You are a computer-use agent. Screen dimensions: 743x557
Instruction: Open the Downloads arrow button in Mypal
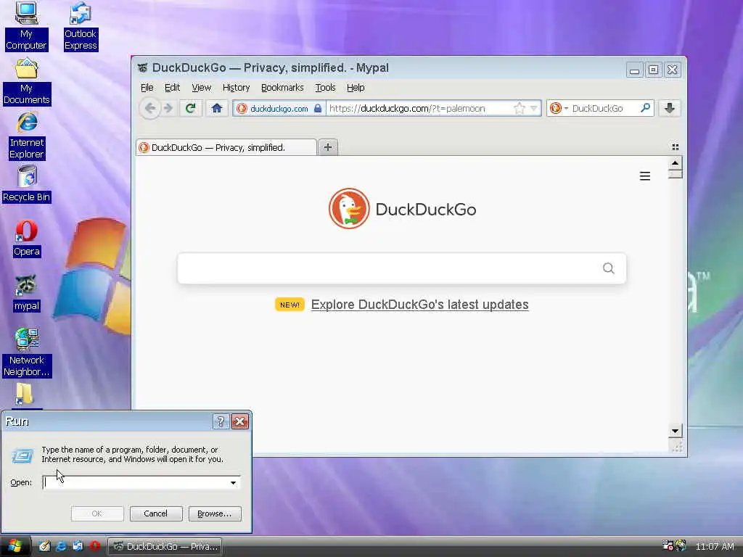[x=669, y=109]
